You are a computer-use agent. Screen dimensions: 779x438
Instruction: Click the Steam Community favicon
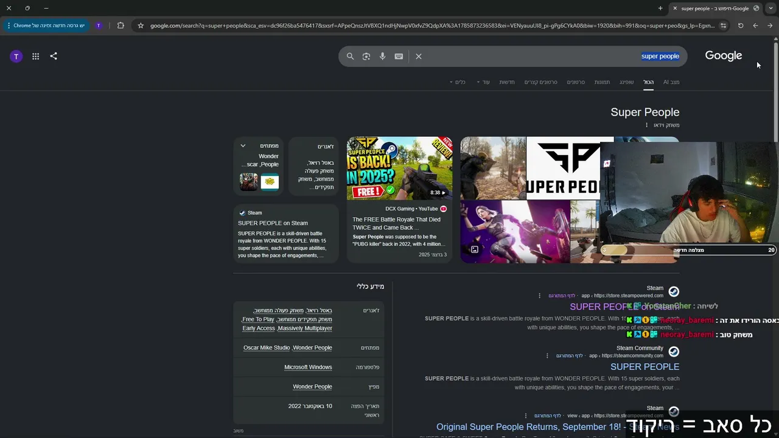point(674,352)
